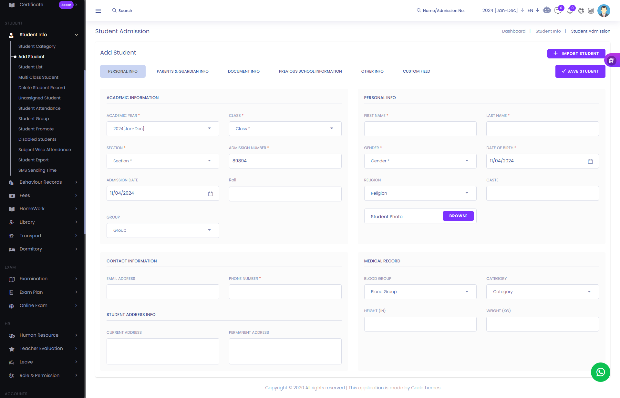Open Student List in sidebar
Image resolution: width=620 pixels, height=398 pixels.
(30, 67)
